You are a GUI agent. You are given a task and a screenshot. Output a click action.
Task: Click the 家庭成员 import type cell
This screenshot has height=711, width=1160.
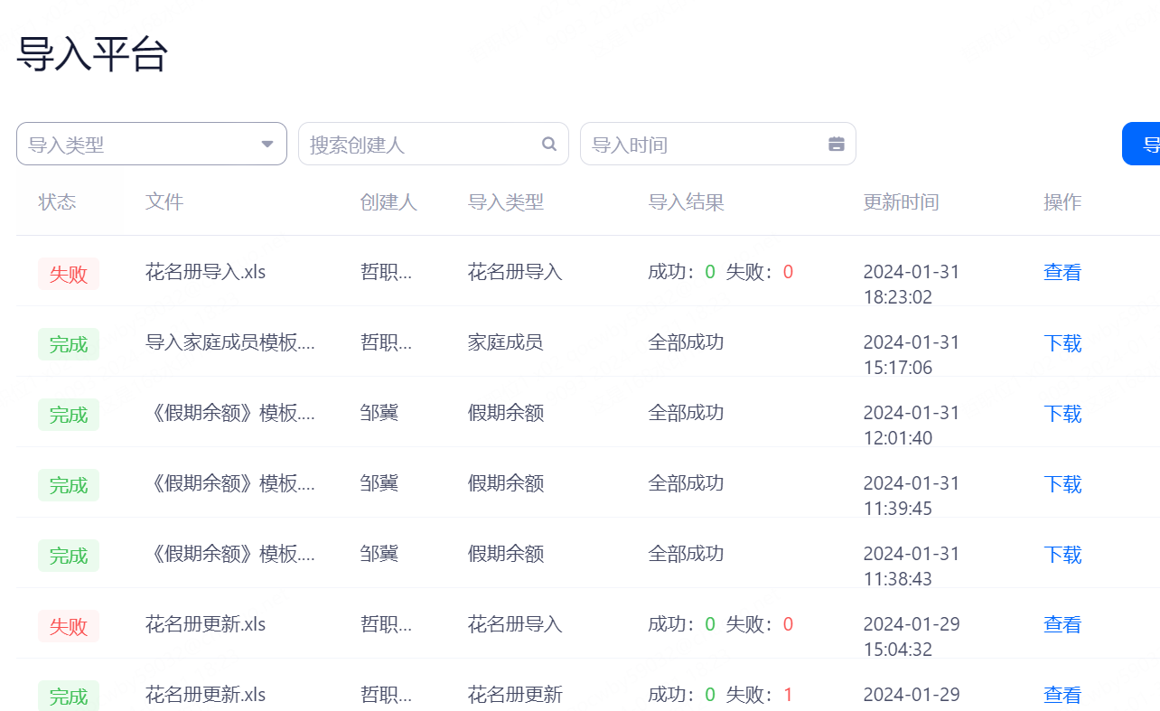pyautogui.click(x=506, y=342)
